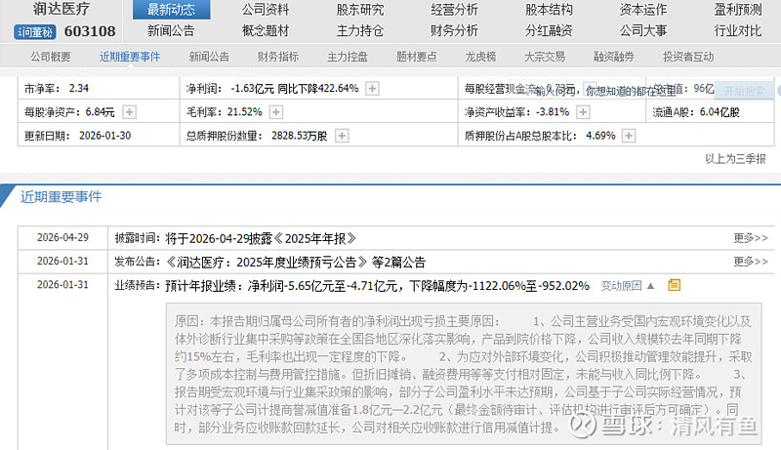The height and width of the screenshot is (450, 781).
Task: Open the 分红融资 section
Action: coord(549,31)
